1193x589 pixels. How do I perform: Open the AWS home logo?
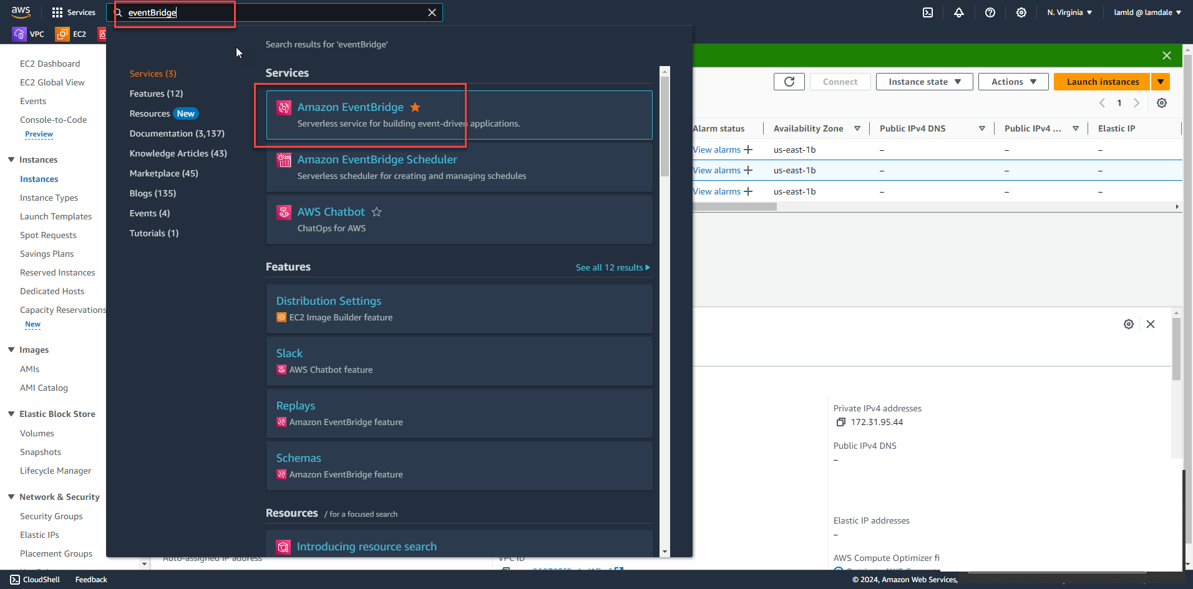pos(21,12)
